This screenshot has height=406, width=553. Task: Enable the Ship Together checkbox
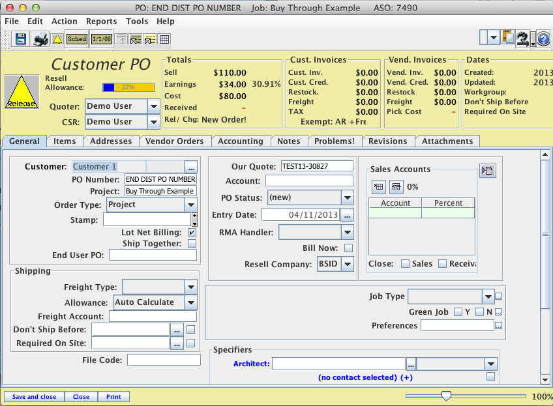click(192, 244)
